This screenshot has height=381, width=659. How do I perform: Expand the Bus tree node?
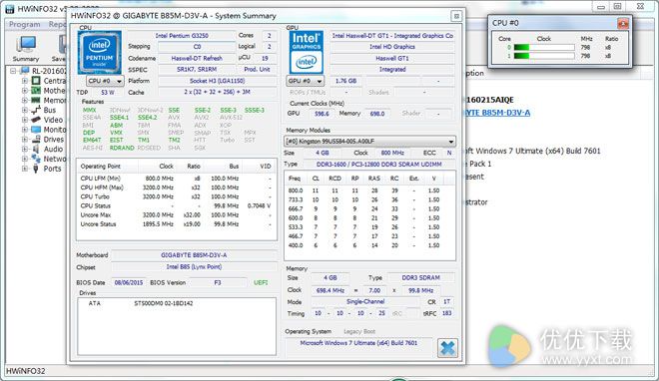[25, 110]
